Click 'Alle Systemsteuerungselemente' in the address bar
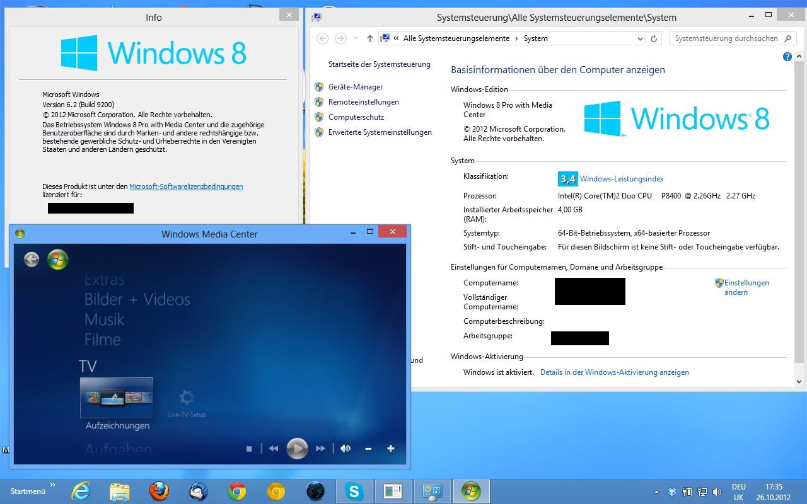This screenshot has height=504, width=807. point(456,38)
